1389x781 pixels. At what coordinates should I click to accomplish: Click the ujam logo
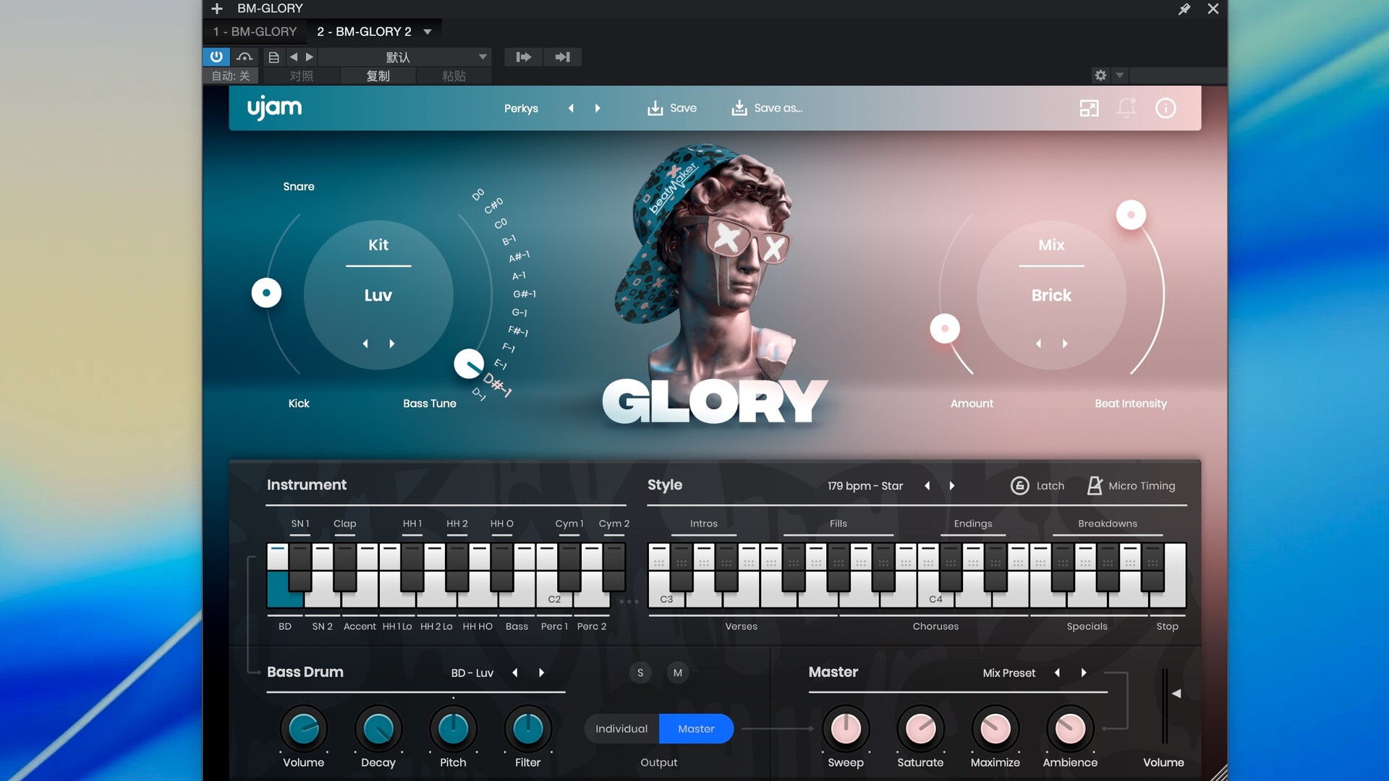[x=274, y=108]
